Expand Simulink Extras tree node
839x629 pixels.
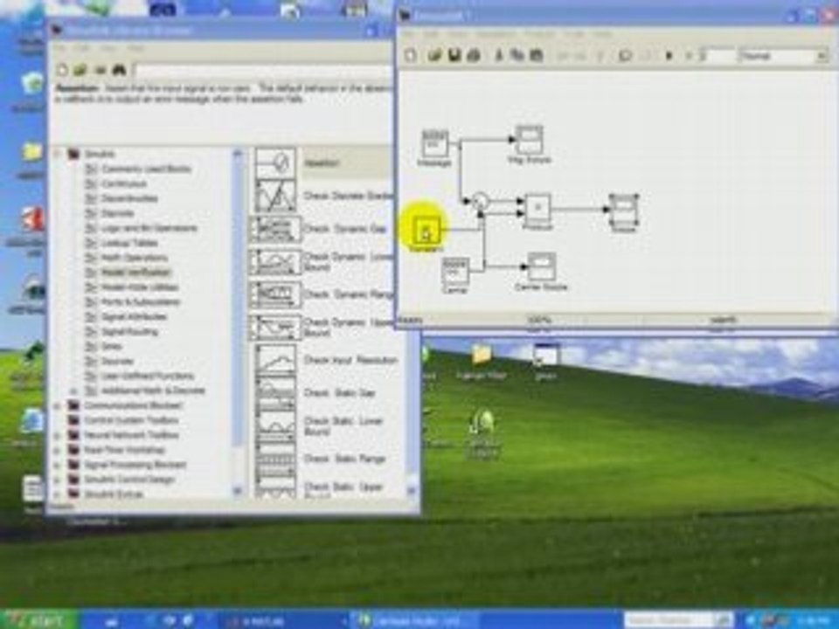click(57, 494)
